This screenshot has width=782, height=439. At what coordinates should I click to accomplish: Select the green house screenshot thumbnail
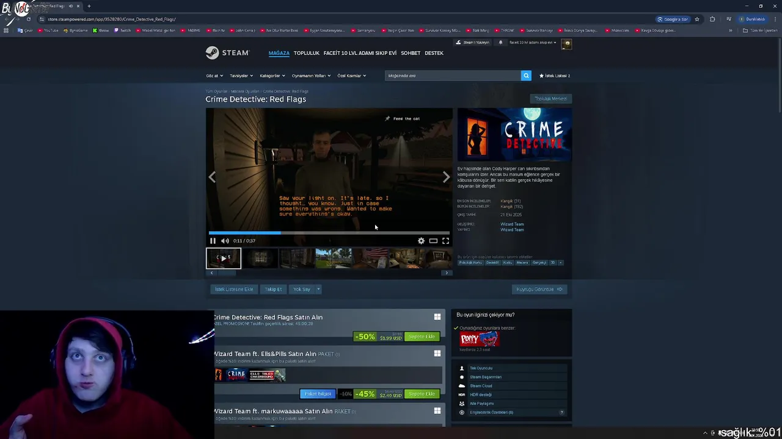334,259
